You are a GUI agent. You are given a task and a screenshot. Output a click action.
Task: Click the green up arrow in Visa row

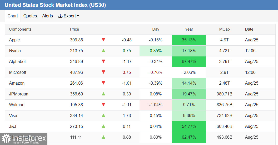click(103, 115)
